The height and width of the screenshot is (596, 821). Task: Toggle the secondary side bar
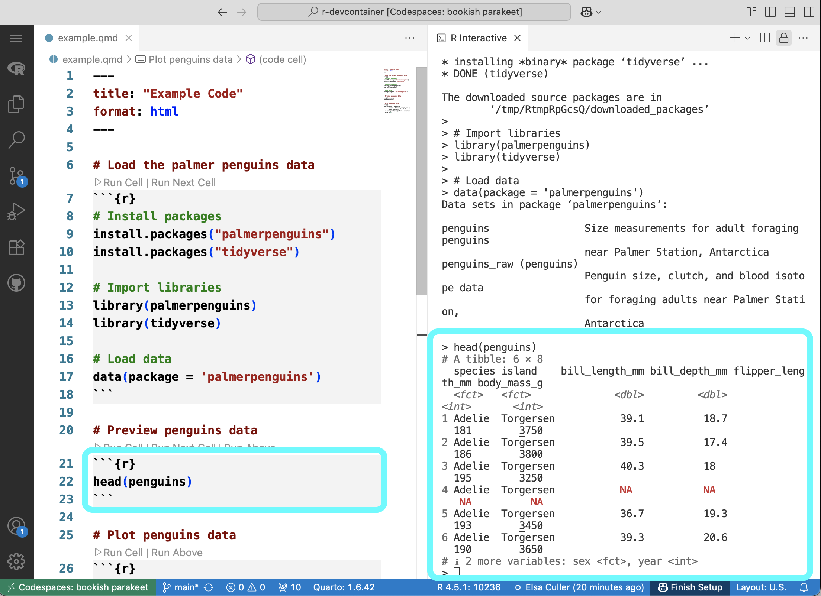click(809, 12)
